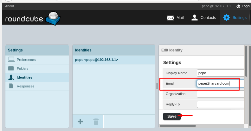Open Mail via the envelope icon

(171, 18)
